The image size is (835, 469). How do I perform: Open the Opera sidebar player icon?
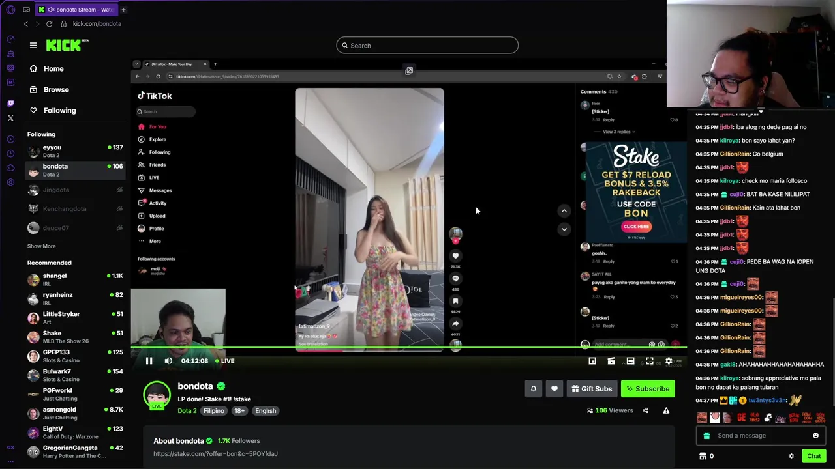(10, 139)
